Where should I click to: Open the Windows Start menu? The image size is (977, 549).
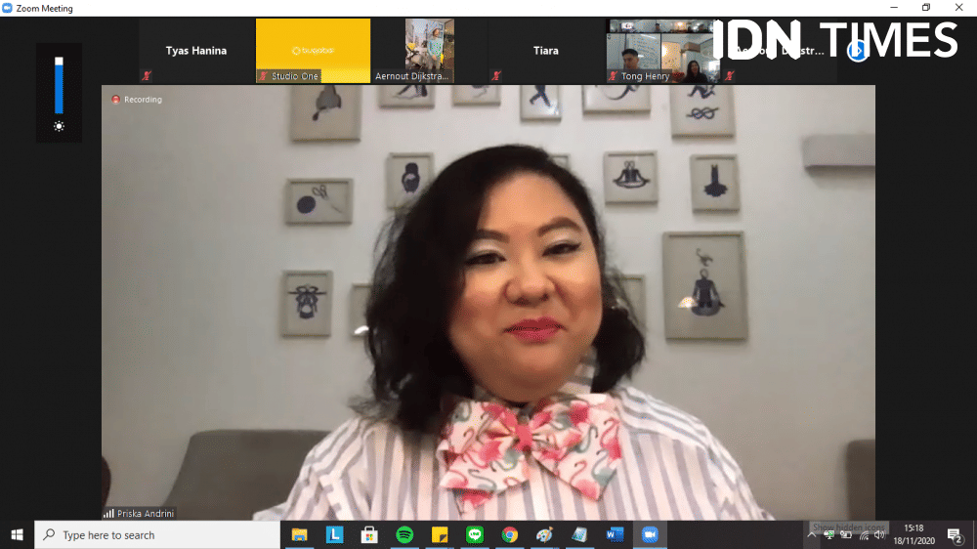(x=17, y=534)
